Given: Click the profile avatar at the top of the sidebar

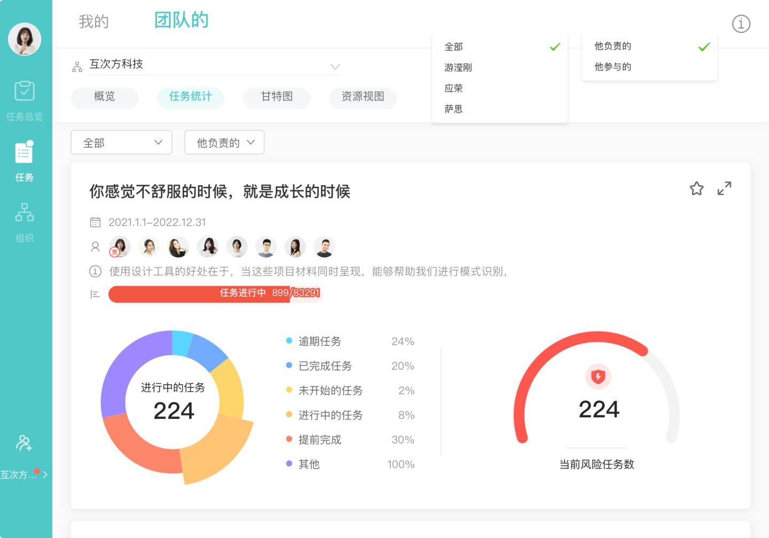Looking at the screenshot, I should coord(25,39).
